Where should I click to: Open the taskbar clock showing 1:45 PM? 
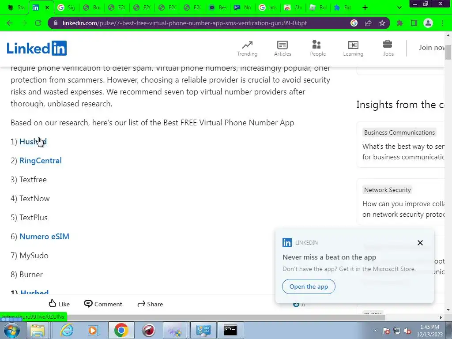(429, 330)
